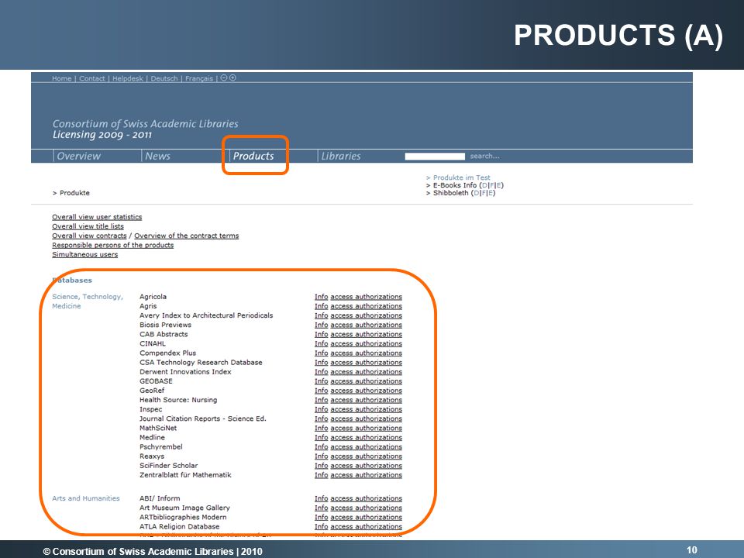Image resolution: width=744 pixels, height=558 pixels.
Task: Open Produkte im Test link
Action: pos(462,177)
